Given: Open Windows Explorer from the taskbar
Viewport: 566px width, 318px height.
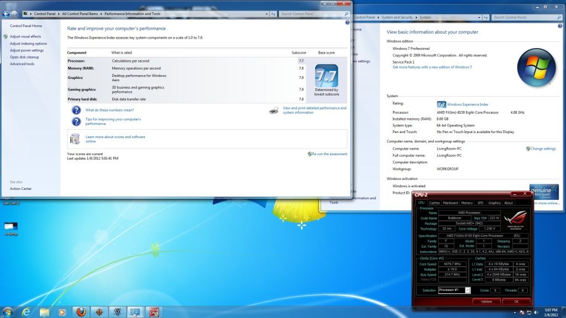Looking at the screenshot, I should click(x=44, y=312).
